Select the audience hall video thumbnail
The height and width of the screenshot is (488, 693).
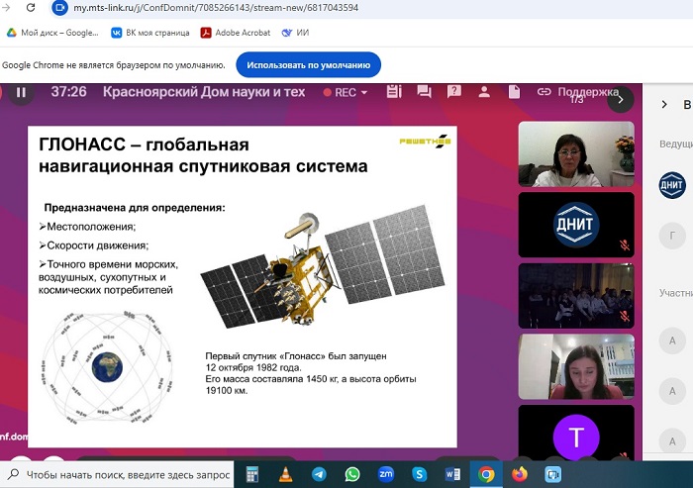575,294
